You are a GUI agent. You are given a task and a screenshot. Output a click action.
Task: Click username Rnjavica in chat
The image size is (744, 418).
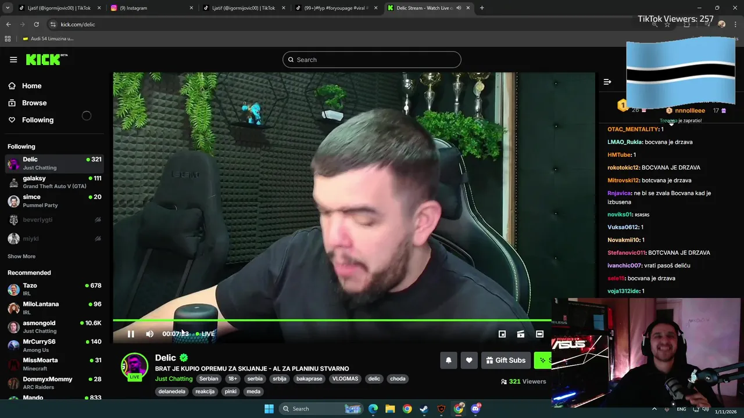coord(619,193)
